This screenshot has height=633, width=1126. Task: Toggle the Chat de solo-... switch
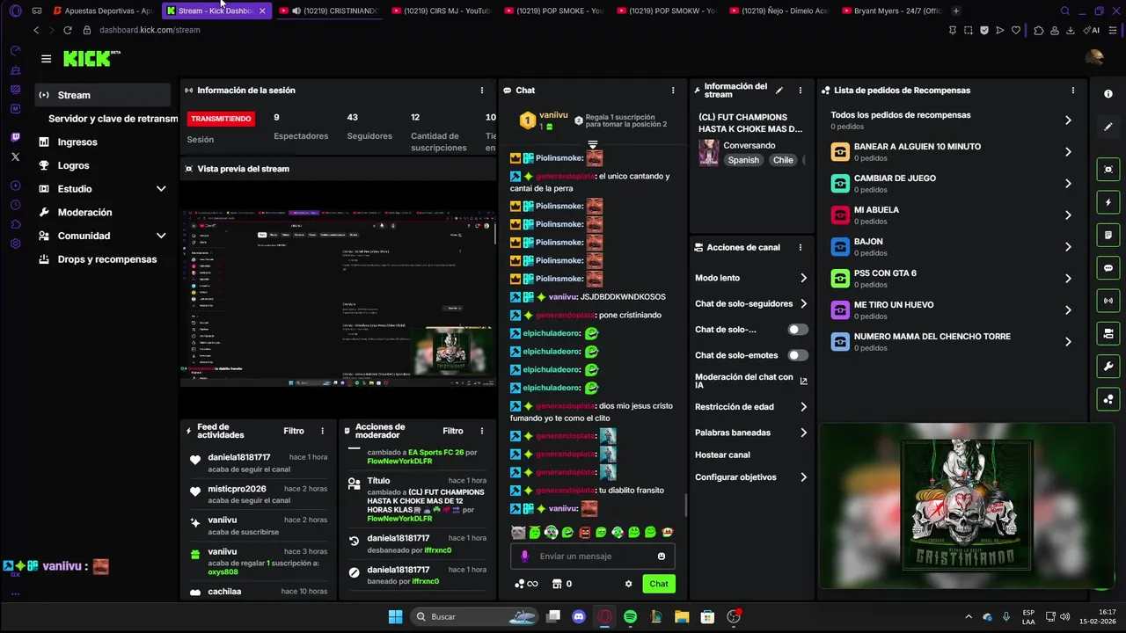click(x=797, y=330)
